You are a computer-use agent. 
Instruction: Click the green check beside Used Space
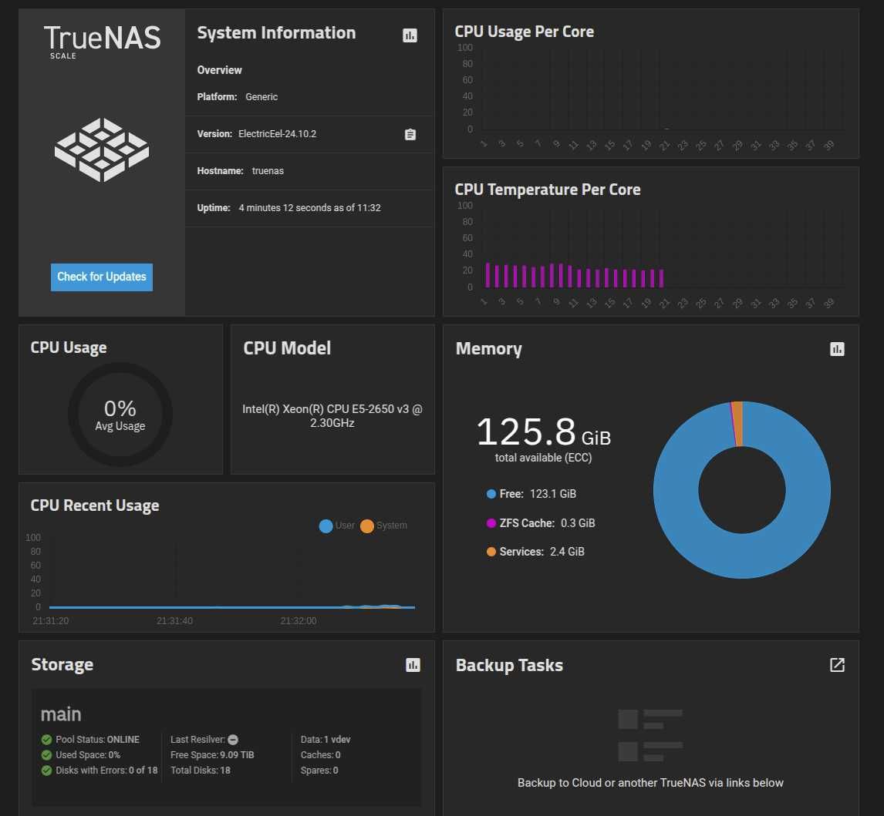click(x=47, y=754)
